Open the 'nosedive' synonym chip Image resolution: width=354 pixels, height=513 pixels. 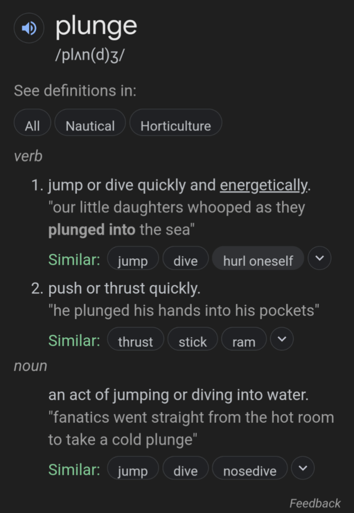point(250,471)
